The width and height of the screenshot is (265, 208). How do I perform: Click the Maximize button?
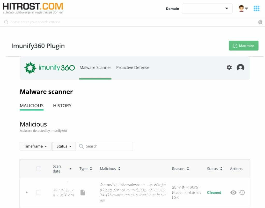coord(243,46)
